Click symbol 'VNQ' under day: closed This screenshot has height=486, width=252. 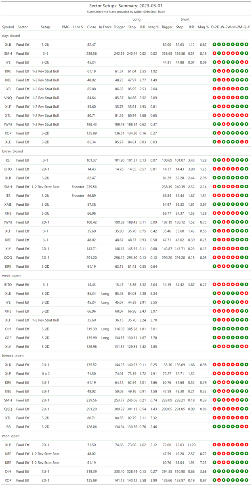click(8, 98)
